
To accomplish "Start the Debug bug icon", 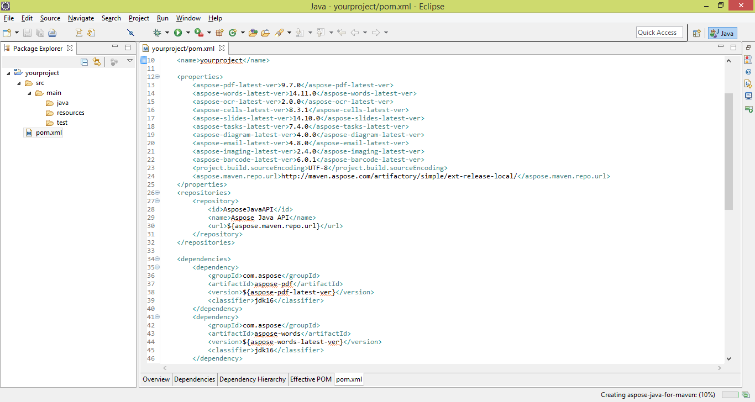I will pos(158,33).
